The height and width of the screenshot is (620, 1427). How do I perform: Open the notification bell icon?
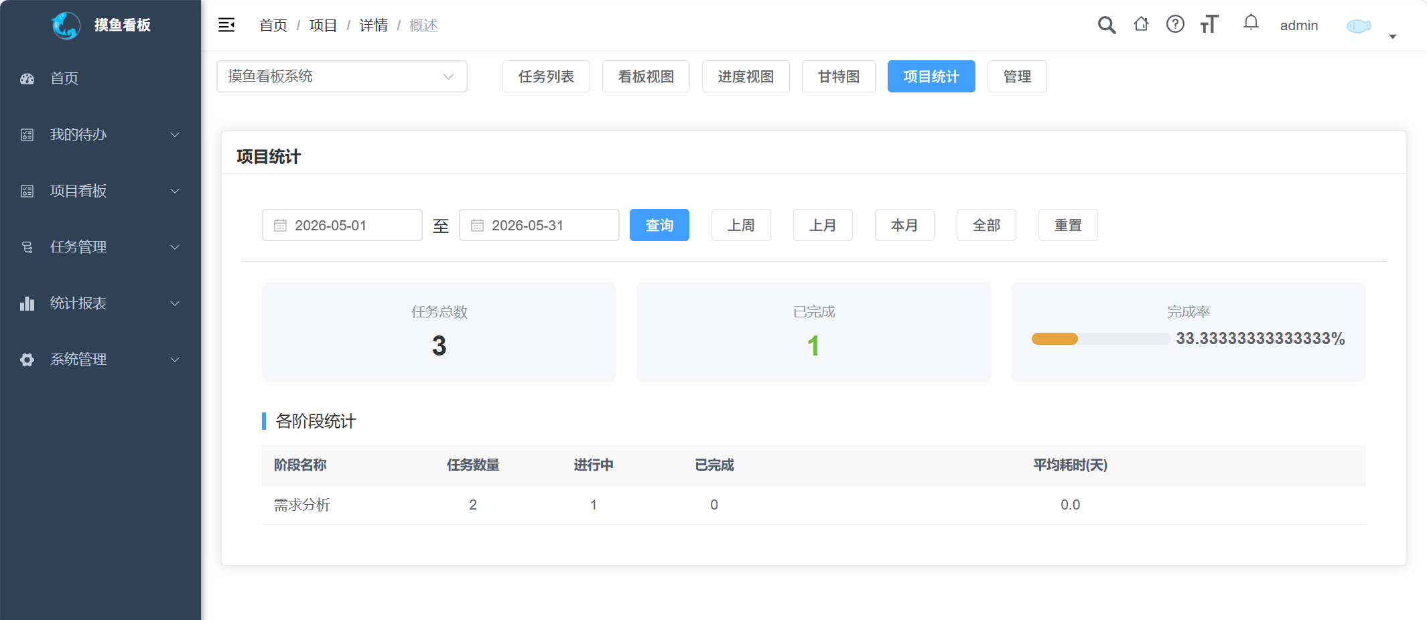pyautogui.click(x=1251, y=23)
